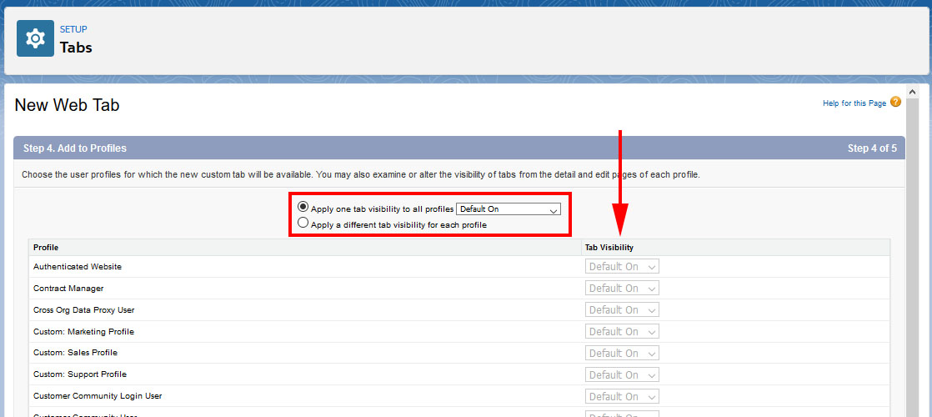Open the Default On dropdown for all profiles
This screenshot has width=932, height=417.
coord(509,209)
